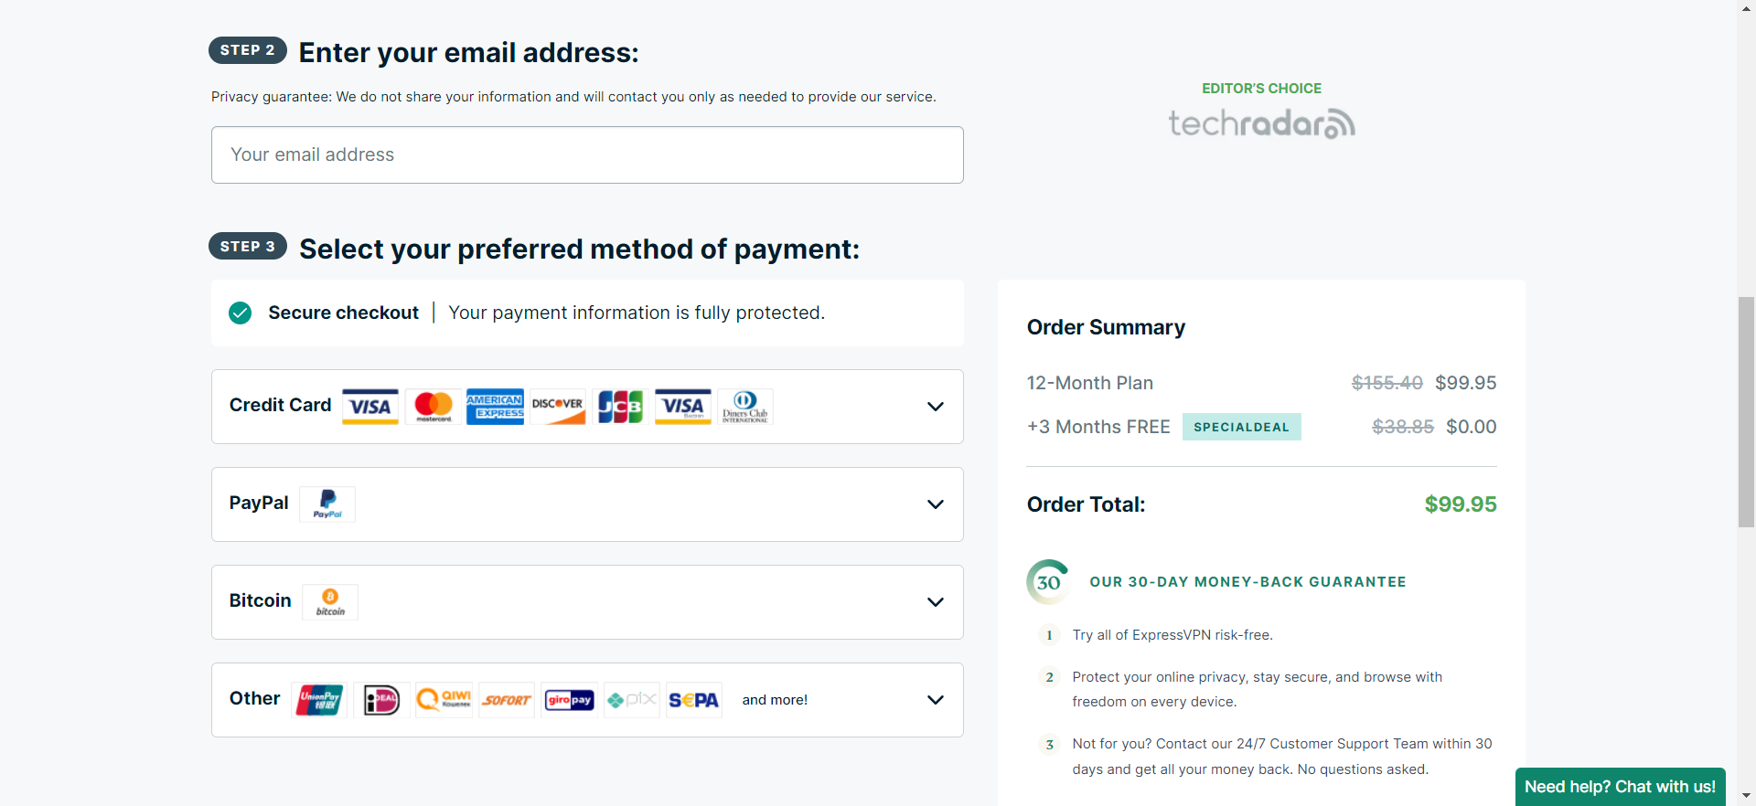This screenshot has width=1756, height=806.
Task: Open the Need help chat button
Action: click(x=1620, y=787)
